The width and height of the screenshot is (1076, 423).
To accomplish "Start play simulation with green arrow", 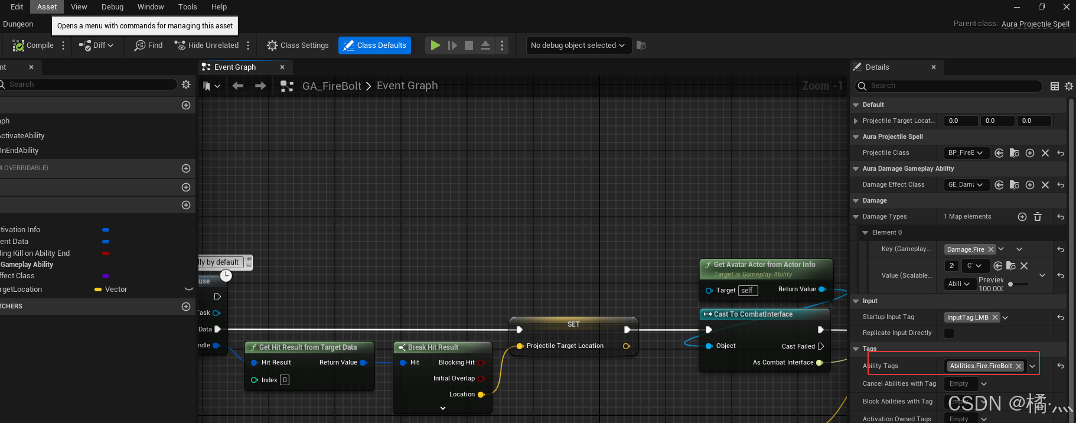I will [x=435, y=45].
